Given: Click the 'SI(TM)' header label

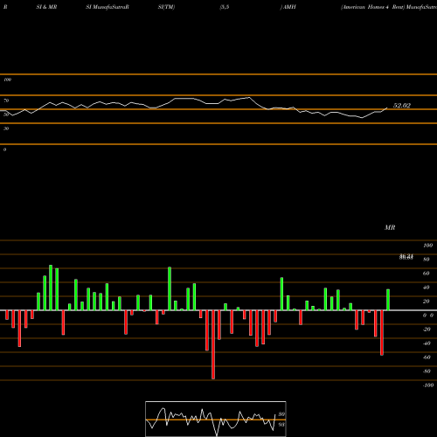Looking at the screenshot, I should pyautogui.click(x=166, y=7).
